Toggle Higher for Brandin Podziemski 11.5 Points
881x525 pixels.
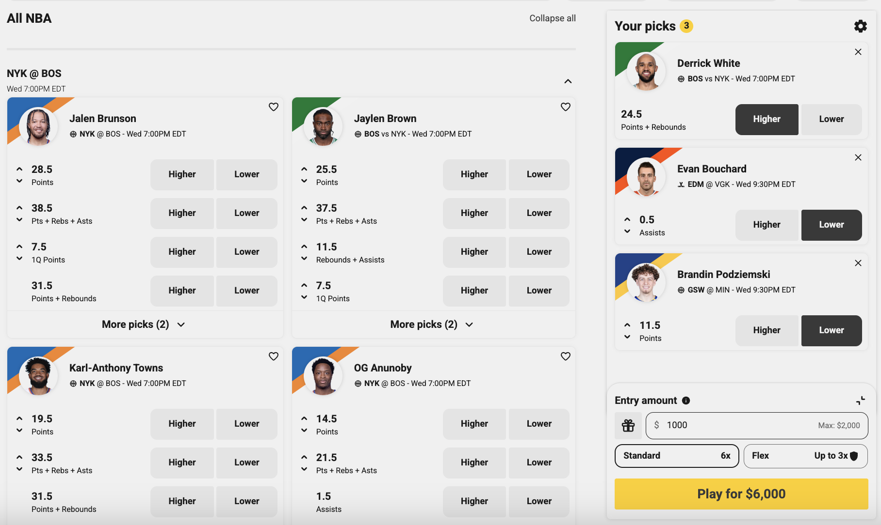click(x=767, y=330)
